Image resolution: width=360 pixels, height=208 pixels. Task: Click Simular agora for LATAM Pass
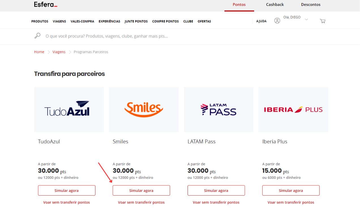(216, 190)
